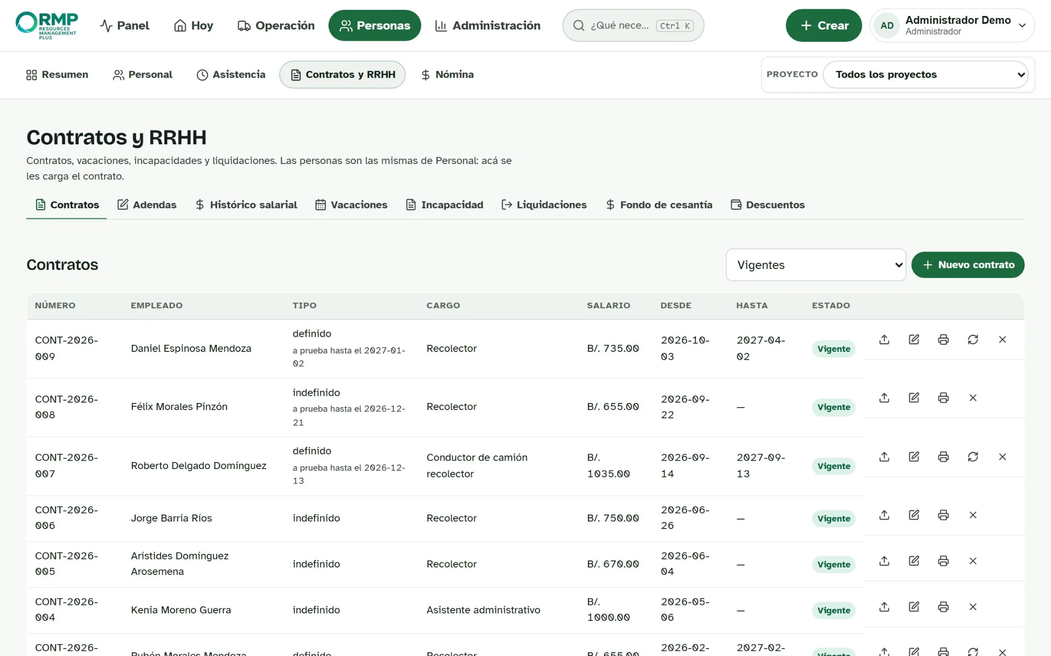Image resolution: width=1051 pixels, height=656 pixels.
Task: Upload document for Félix Morales Pinzón contract
Action: pyautogui.click(x=884, y=398)
